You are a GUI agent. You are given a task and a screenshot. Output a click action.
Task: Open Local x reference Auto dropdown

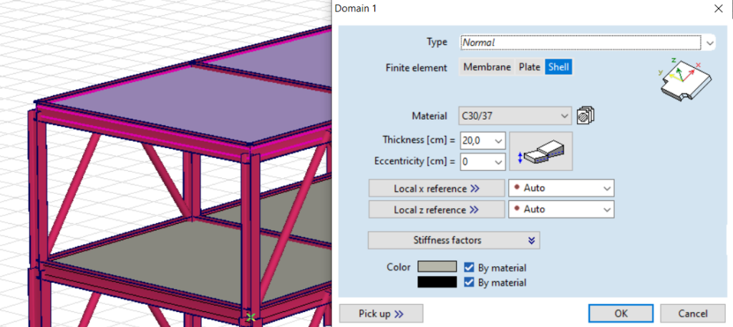561,188
